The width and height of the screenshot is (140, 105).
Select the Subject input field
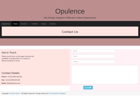click(x=93, y=62)
